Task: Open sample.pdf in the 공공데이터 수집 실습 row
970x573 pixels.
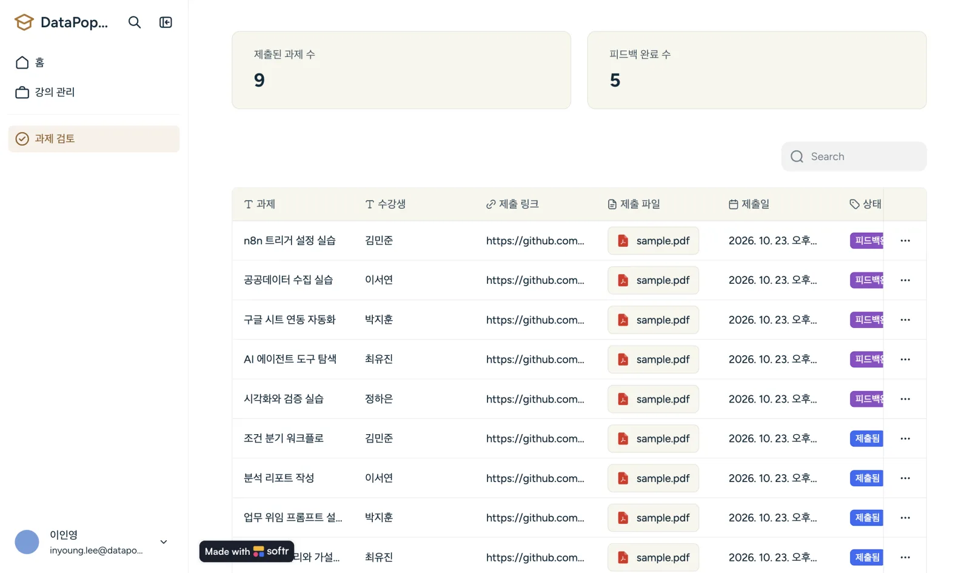Action: click(653, 280)
